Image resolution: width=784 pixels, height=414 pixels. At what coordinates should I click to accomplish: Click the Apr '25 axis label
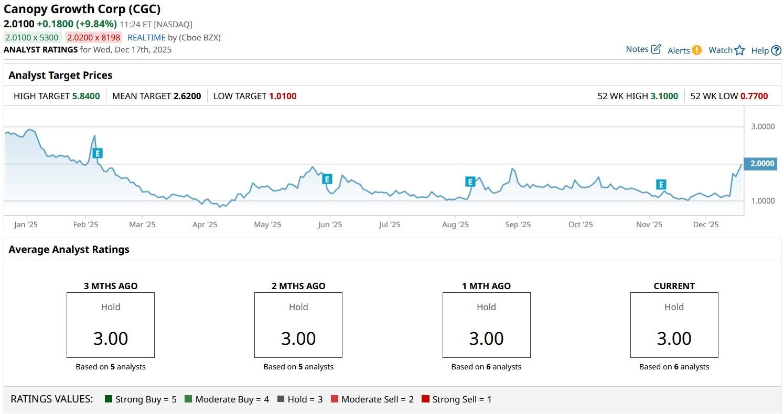pos(205,225)
